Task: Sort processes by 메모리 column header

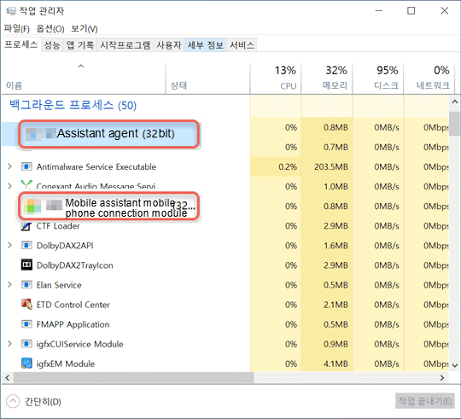Action: tap(327, 79)
